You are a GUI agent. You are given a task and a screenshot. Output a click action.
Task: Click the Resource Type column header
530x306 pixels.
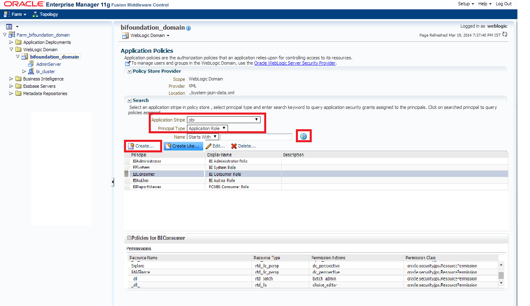(280, 258)
